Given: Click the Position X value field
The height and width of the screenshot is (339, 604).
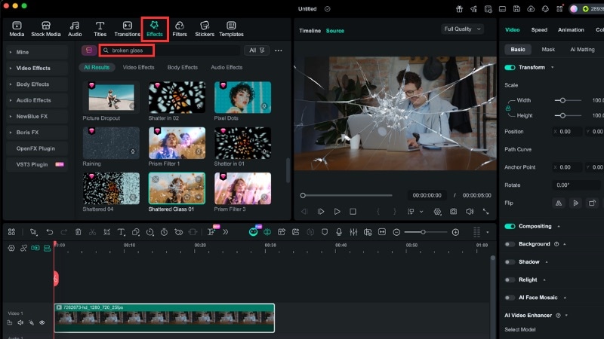Looking at the screenshot, I should [567, 131].
